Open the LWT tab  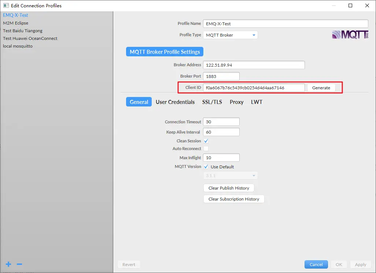point(257,102)
